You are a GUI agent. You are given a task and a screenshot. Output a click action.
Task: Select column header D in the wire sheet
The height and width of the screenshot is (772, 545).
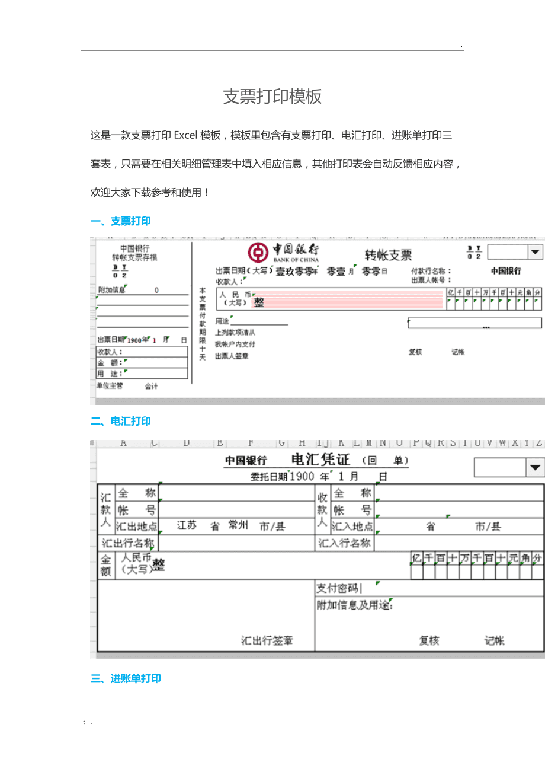pos(187,442)
